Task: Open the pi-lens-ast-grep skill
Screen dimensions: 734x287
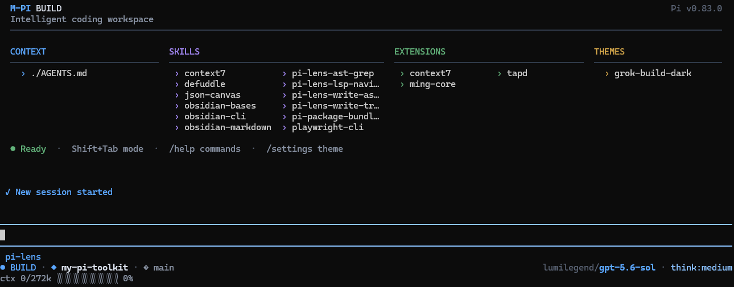Action: pos(333,73)
